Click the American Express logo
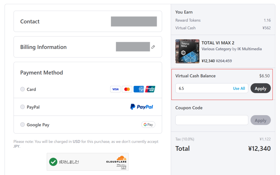Image resolution: width=280 pixels, height=175 pixels. coord(139,89)
